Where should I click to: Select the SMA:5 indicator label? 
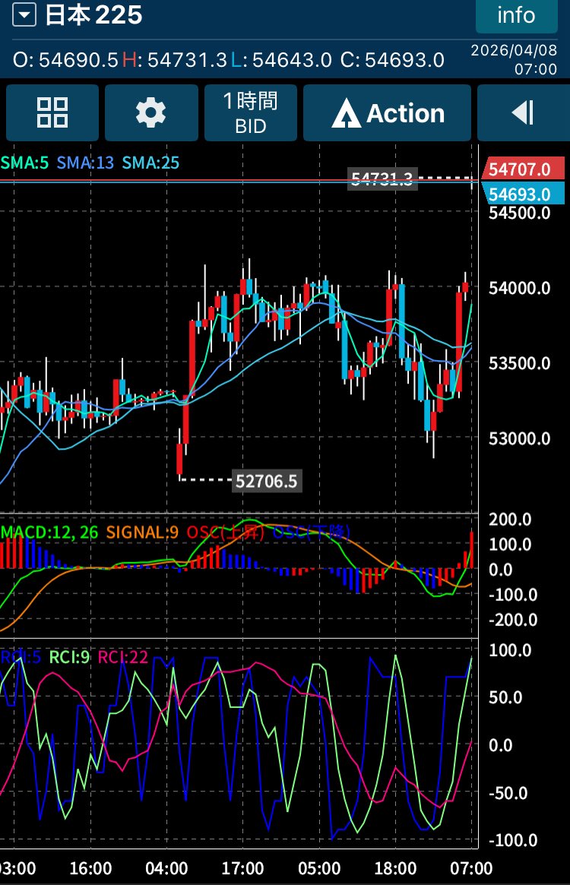24,163
